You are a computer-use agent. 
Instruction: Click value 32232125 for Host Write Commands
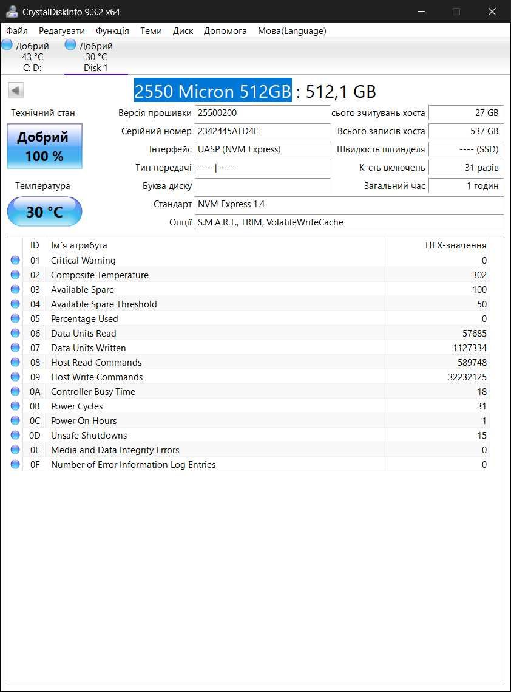[x=467, y=377]
